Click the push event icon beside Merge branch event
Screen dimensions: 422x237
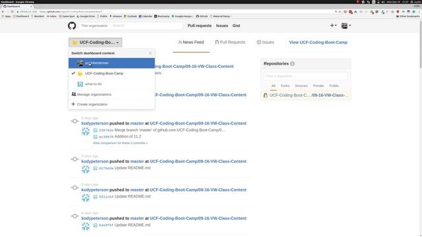coord(75,121)
